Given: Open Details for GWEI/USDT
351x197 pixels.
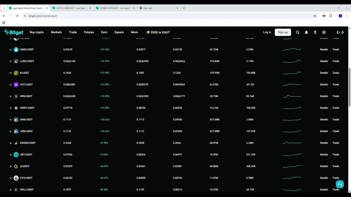Looking at the screenshot, I should [x=324, y=50].
